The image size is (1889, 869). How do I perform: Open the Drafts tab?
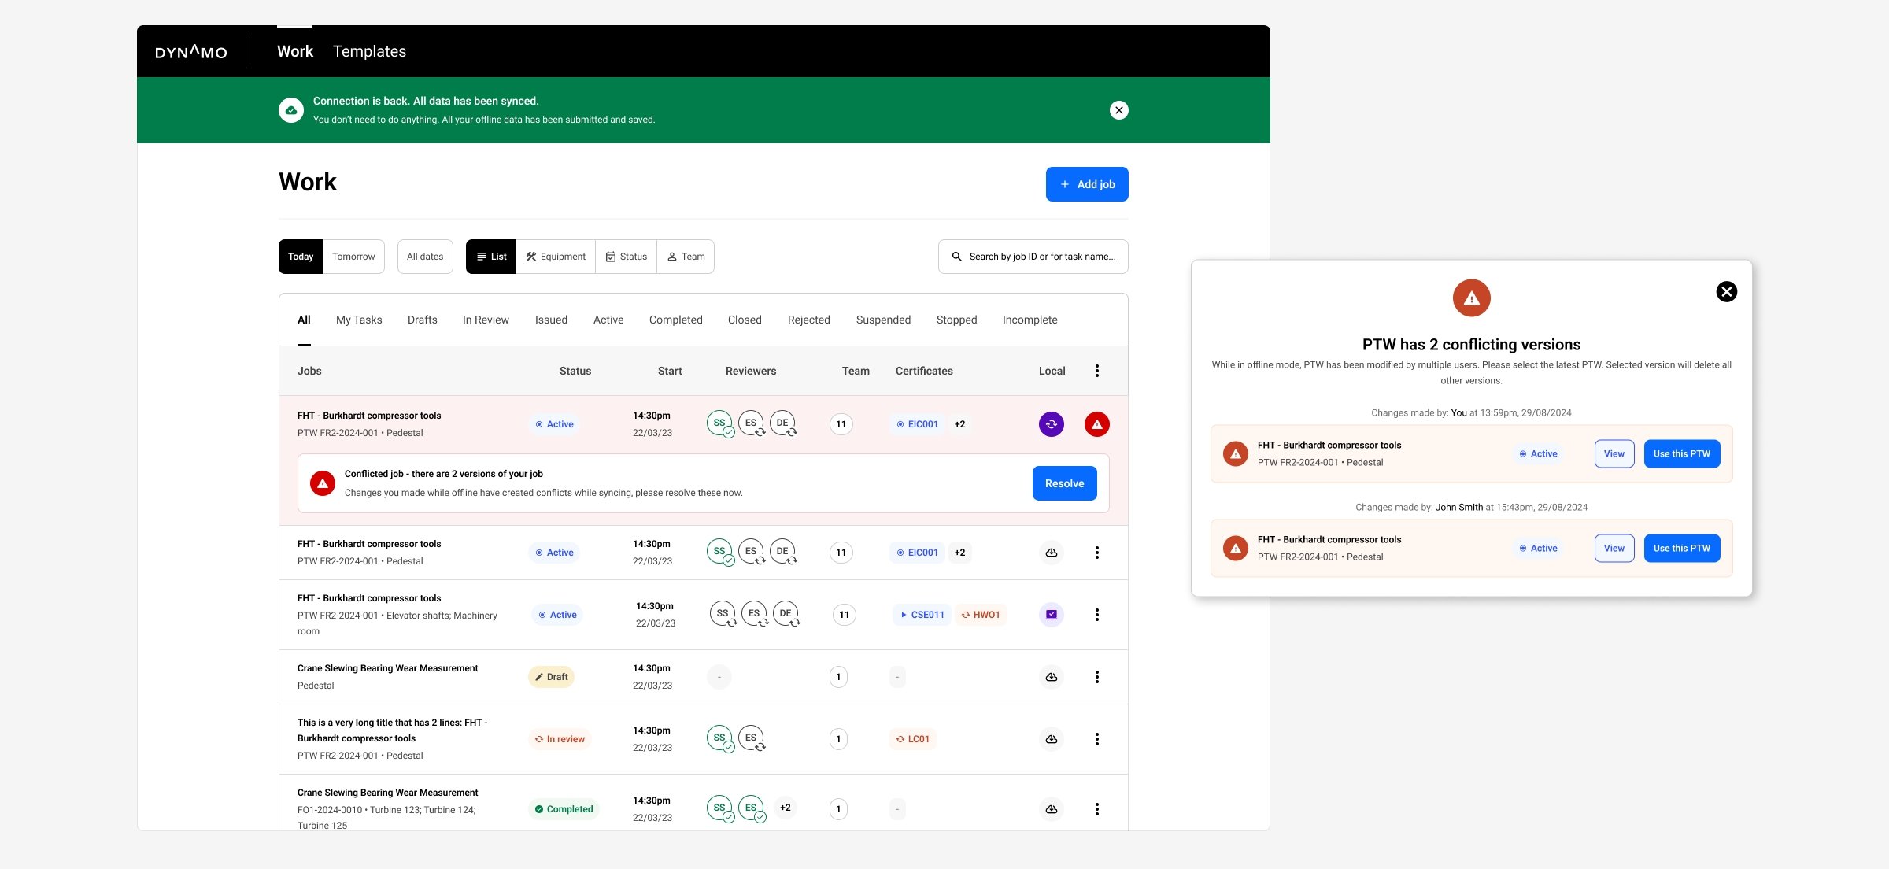pos(422,320)
